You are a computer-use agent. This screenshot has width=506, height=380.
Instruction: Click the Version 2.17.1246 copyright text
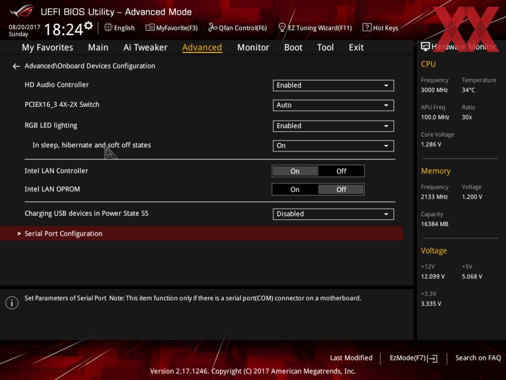pyautogui.click(x=253, y=371)
